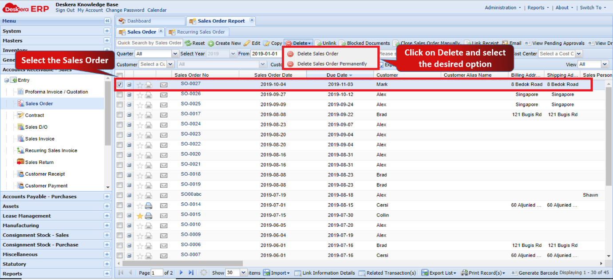Check the SO-0015 row checkbox

[120, 215]
